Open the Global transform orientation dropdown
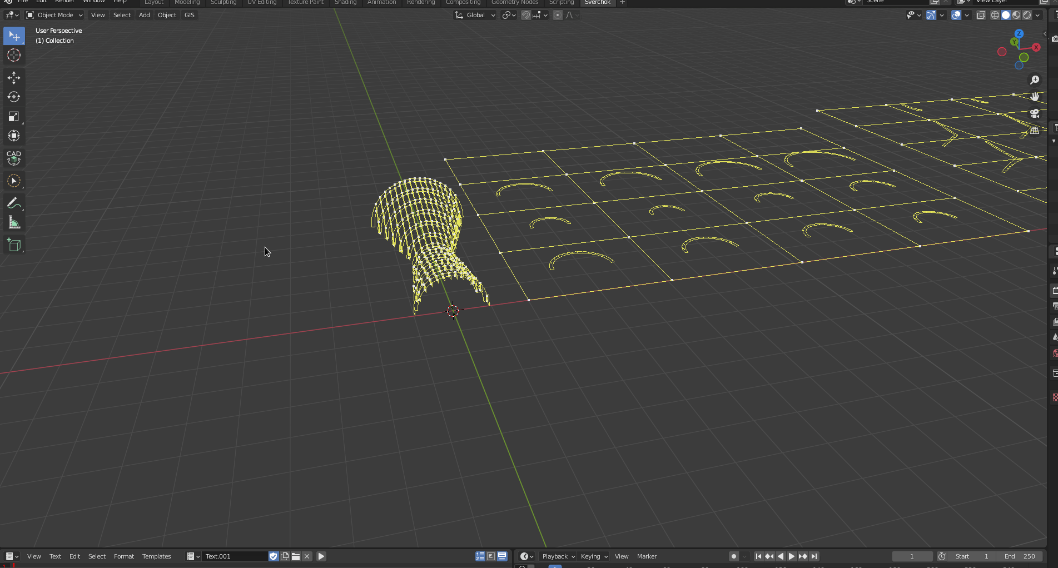Screen dimensions: 1058x568 475,15
